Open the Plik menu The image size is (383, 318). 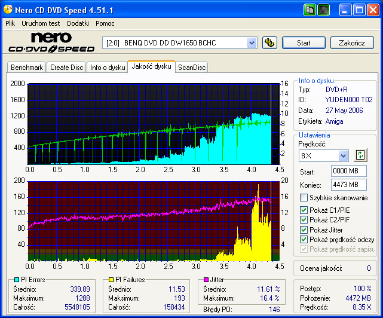click(10, 23)
